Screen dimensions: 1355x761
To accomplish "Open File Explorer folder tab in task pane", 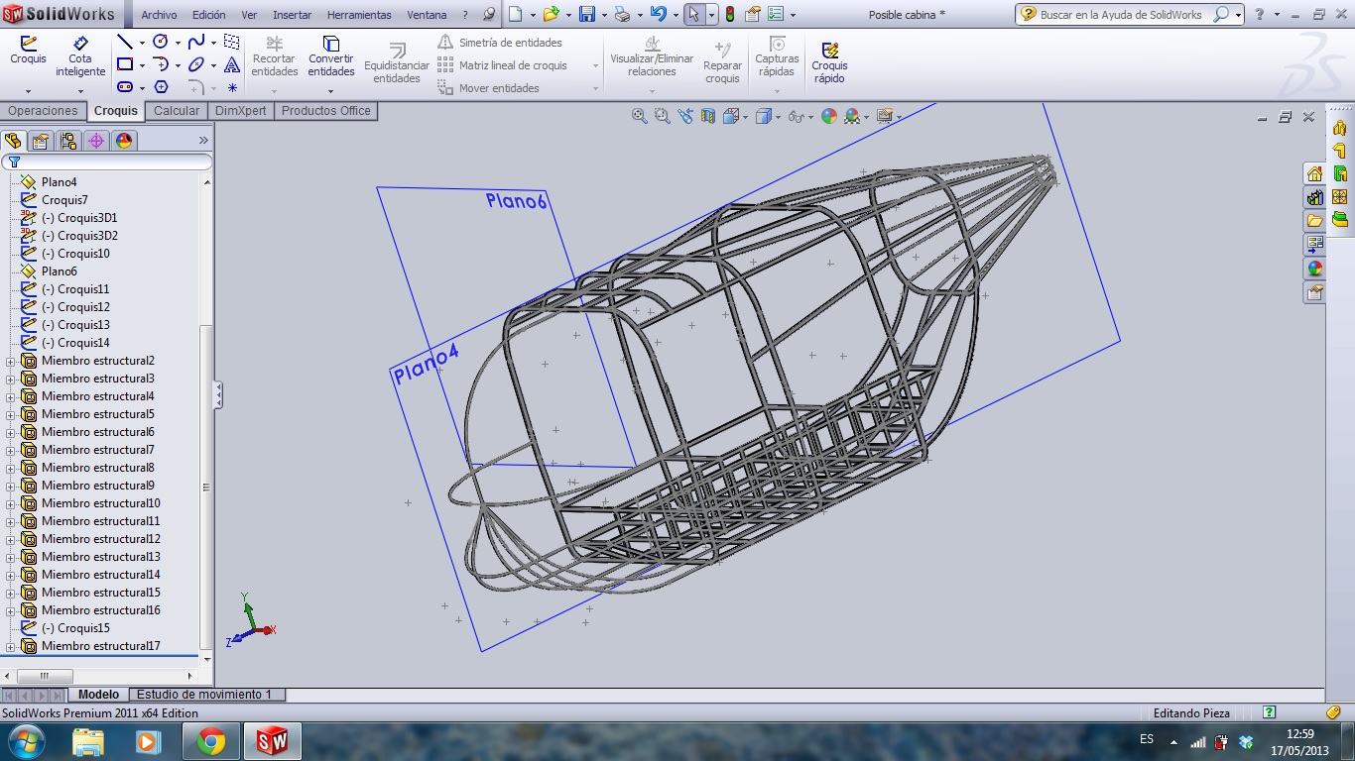I will pos(1314,220).
